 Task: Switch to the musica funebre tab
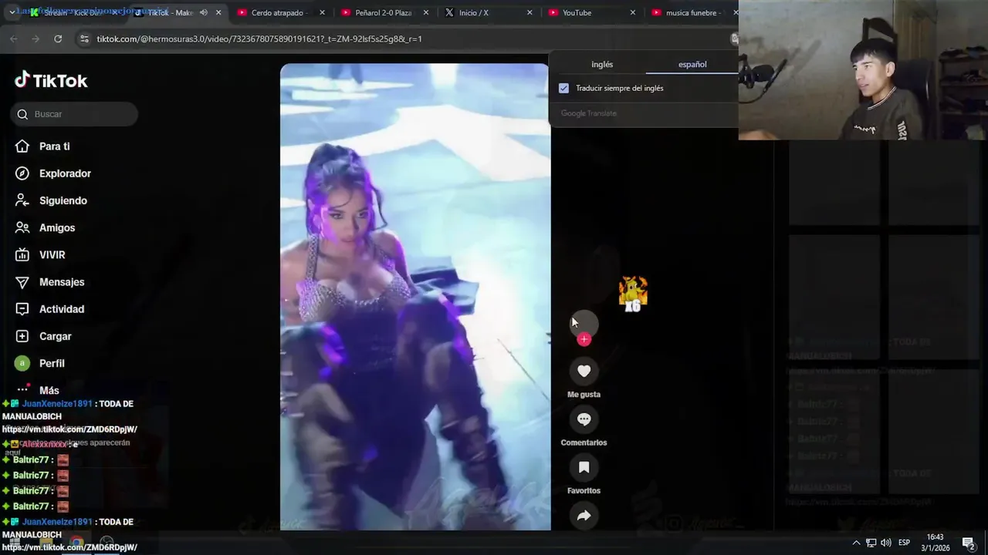tap(693, 12)
